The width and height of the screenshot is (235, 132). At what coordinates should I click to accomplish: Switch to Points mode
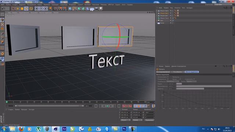coord(2,33)
